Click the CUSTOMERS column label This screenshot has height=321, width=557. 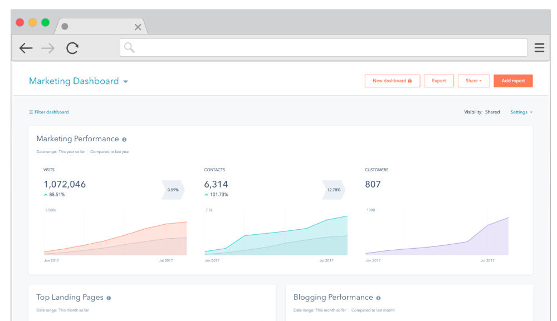(377, 170)
